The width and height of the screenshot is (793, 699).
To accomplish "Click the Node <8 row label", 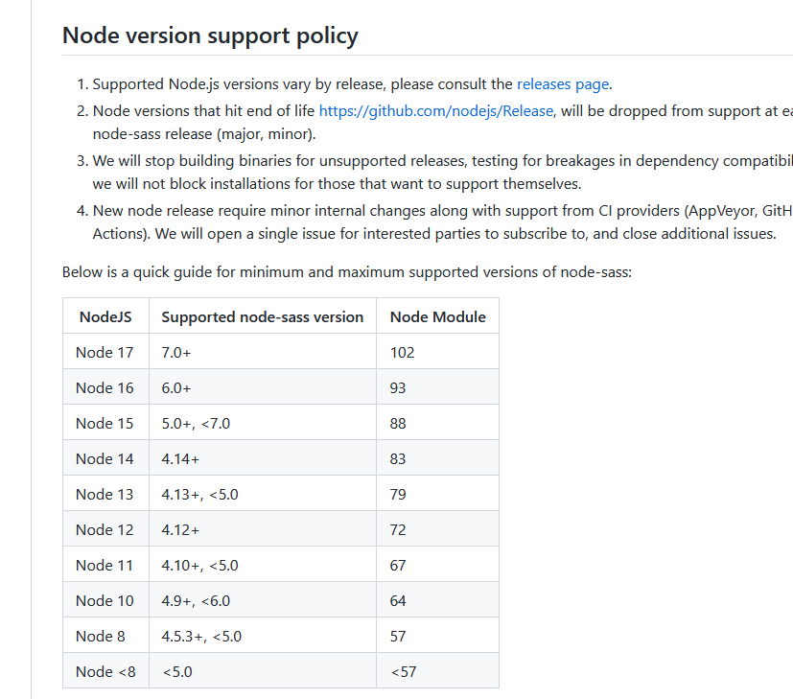I will (x=105, y=671).
